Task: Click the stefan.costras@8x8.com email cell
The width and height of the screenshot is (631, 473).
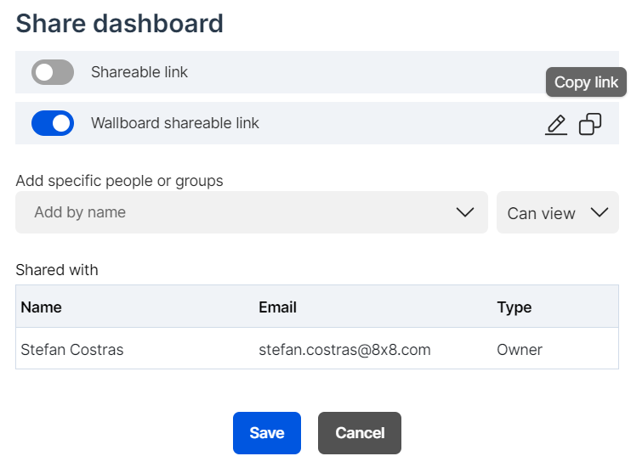Action: (x=344, y=350)
